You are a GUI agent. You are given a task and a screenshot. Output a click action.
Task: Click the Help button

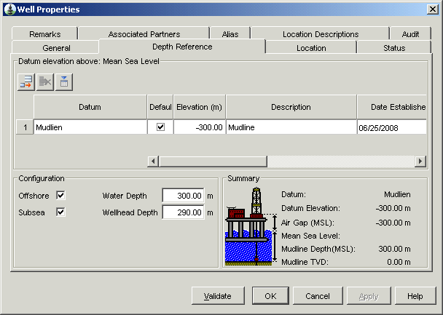coord(415,296)
